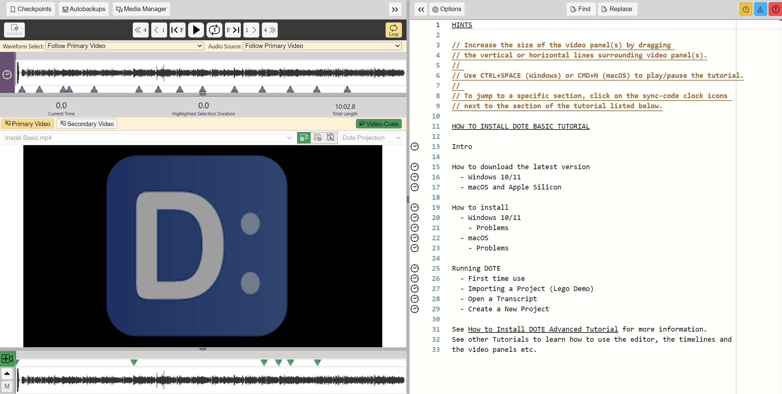Image resolution: width=782 pixels, height=394 pixels.
Task: Open the Waveform Select dropdown
Action: (x=124, y=46)
